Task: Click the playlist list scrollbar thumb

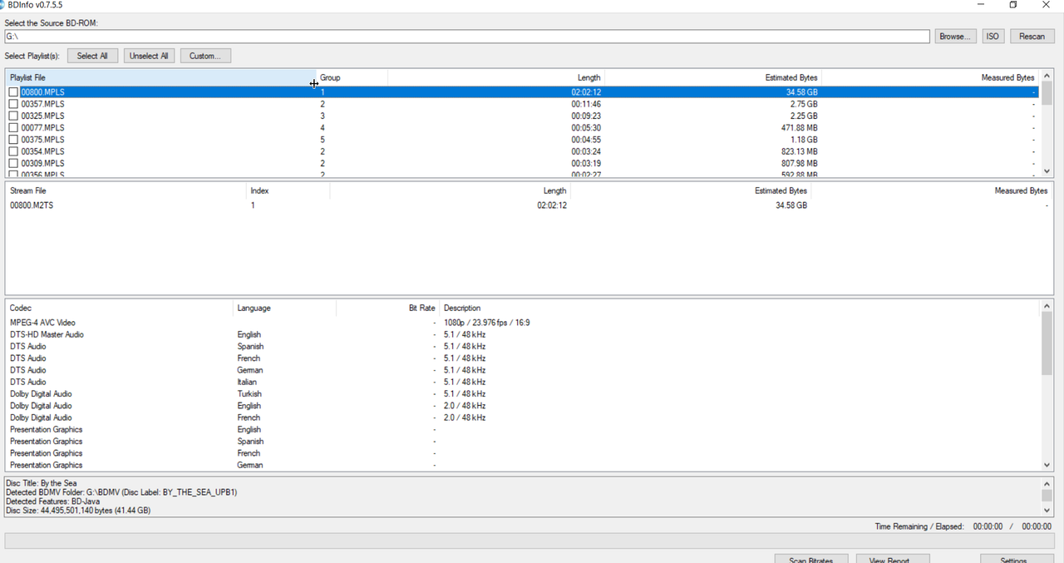Action: tap(1047, 92)
